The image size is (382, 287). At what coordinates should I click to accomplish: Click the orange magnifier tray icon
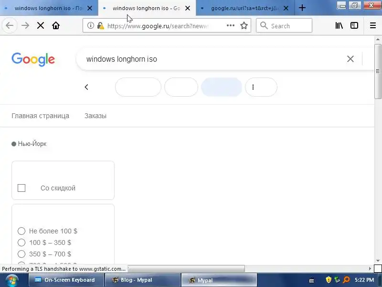pos(346,280)
